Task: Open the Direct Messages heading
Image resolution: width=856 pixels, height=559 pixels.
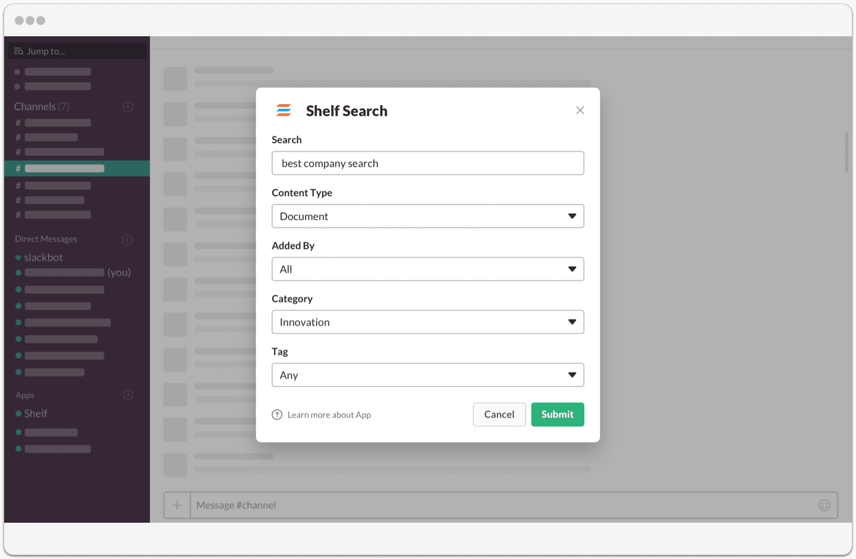Action: (x=46, y=239)
